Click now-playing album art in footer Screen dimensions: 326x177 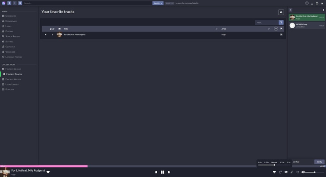point(5,172)
